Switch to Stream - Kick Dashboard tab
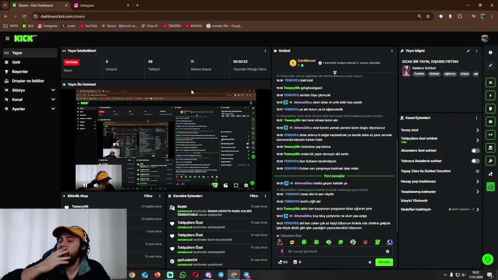Image resolution: width=498 pixels, height=280 pixels. coord(40,5)
